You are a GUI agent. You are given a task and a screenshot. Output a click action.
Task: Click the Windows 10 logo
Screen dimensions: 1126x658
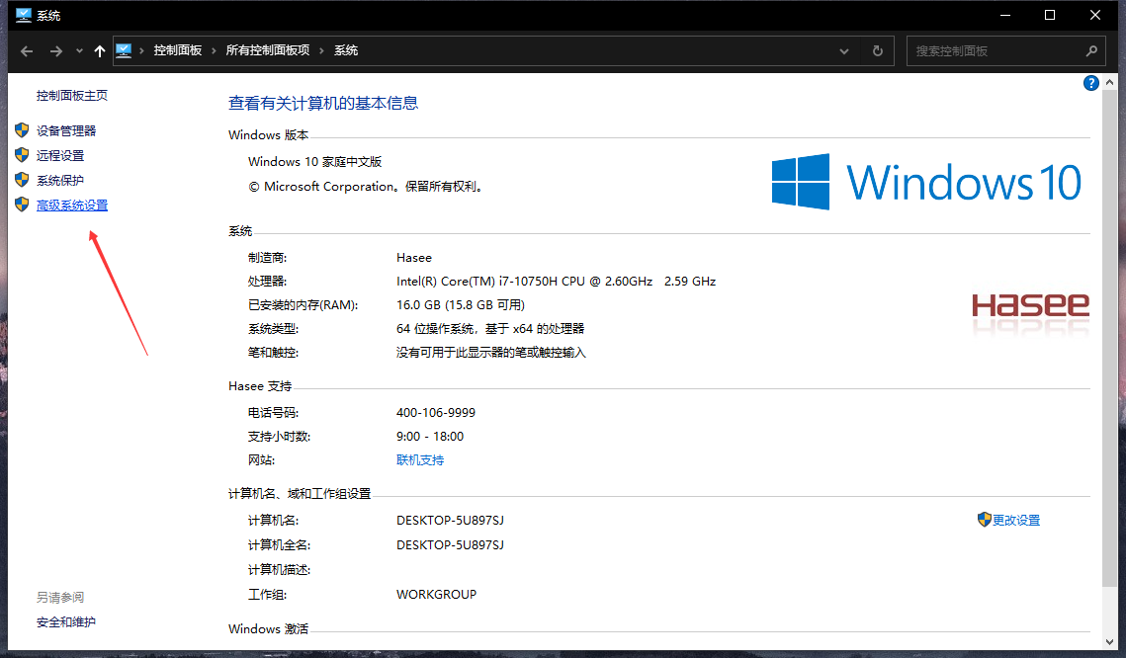(x=926, y=182)
